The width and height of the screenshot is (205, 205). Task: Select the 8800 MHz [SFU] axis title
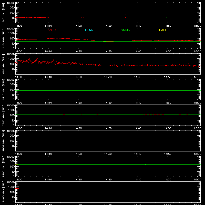pos(4,167)
